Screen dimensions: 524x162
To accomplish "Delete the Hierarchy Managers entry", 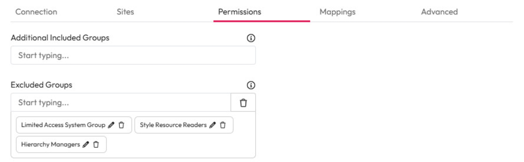I will (96, 145).
